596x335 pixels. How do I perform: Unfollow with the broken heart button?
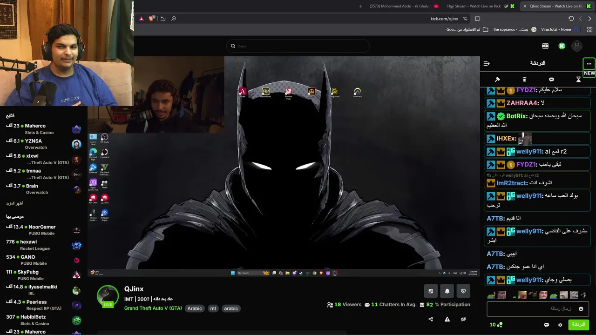tap(463, 291)
